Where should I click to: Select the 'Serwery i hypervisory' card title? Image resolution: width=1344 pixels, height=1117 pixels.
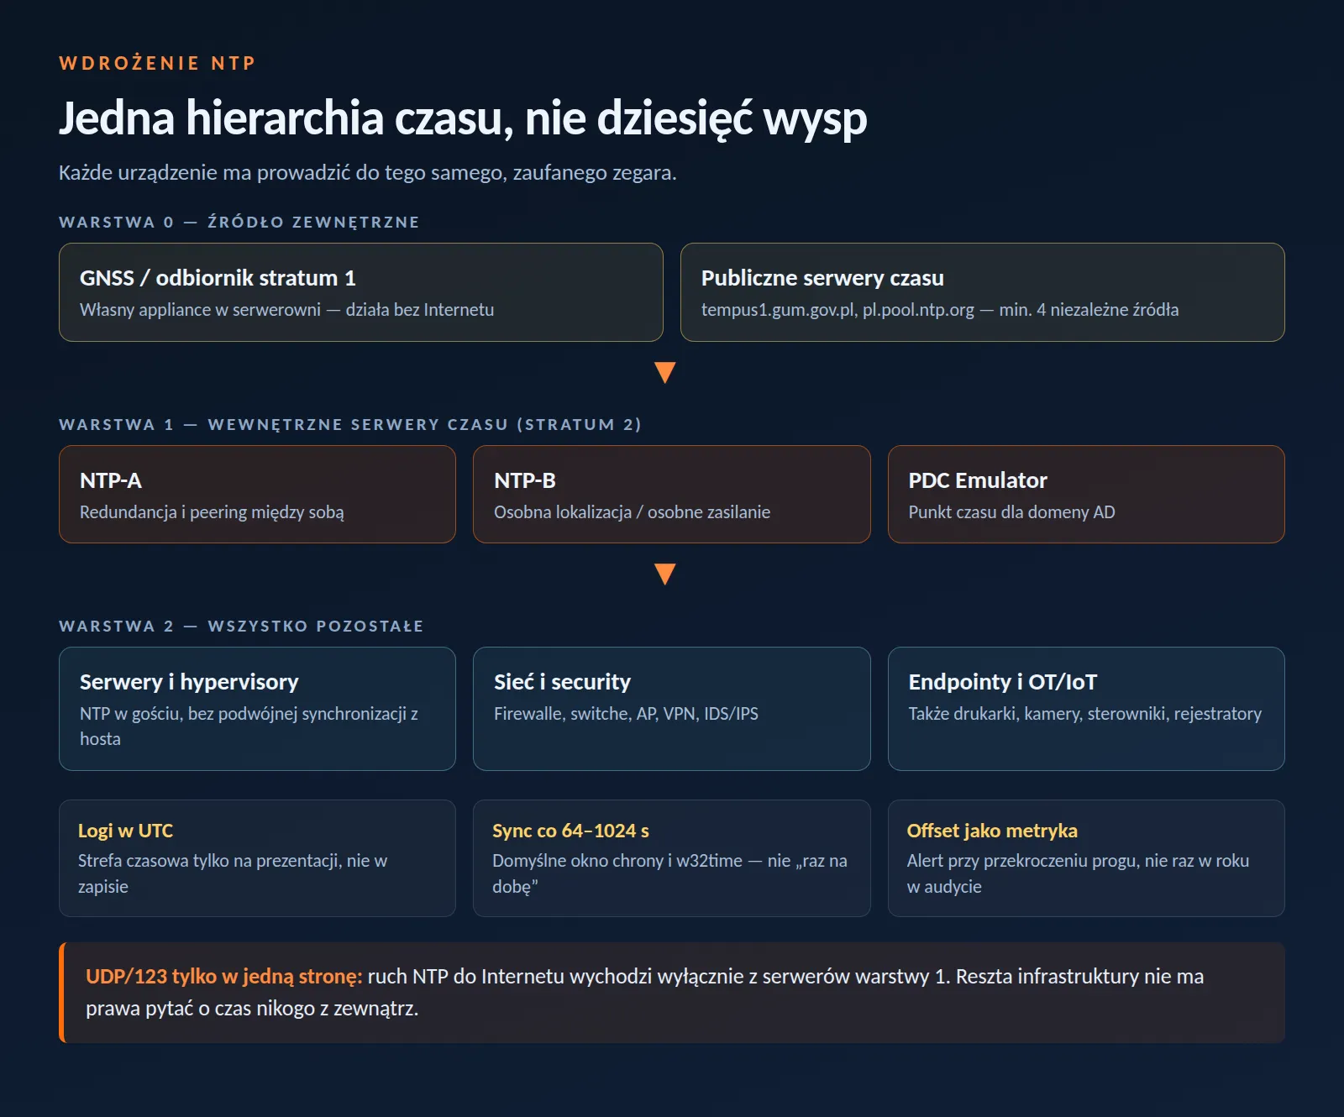[189, 682]
